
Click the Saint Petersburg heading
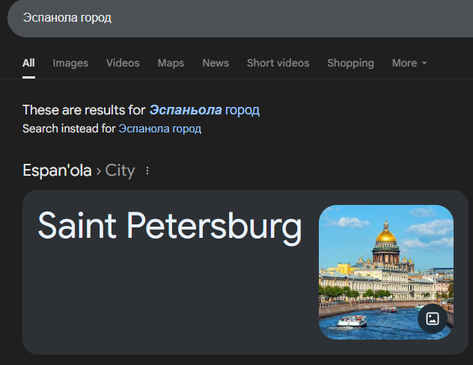170,226
